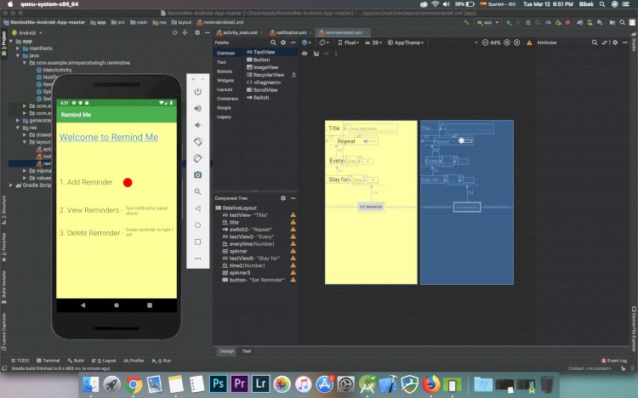
Task: Collapse the java folder in project tree
Action: click(x=18, y=55)
